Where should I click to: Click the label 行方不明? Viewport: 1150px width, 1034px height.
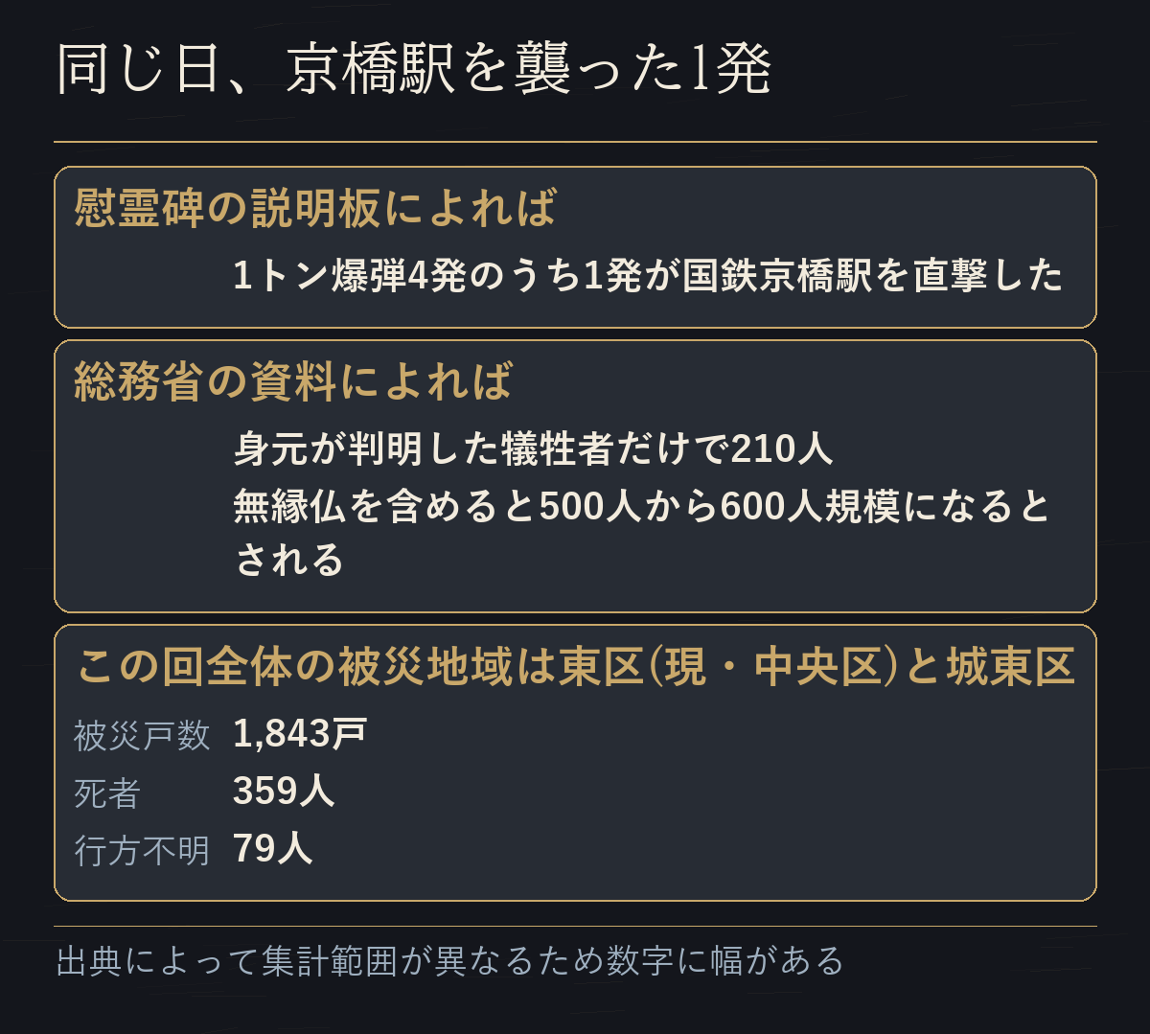pyautogui.click(x=142, y=851)
